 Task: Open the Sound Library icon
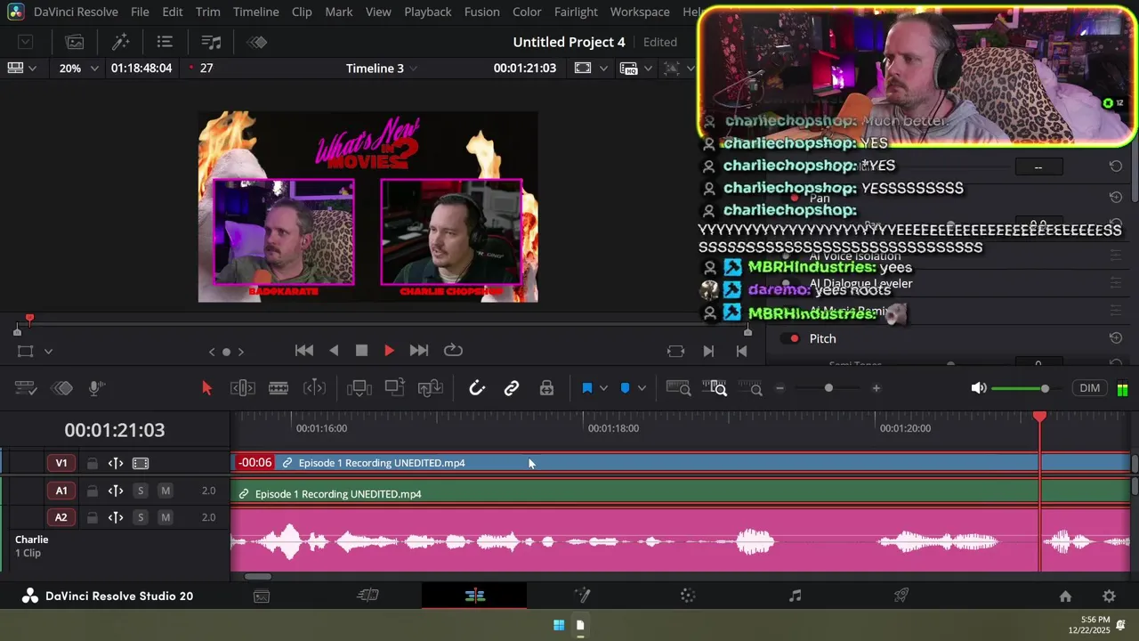pyautogui.click(x=211, y=42)
